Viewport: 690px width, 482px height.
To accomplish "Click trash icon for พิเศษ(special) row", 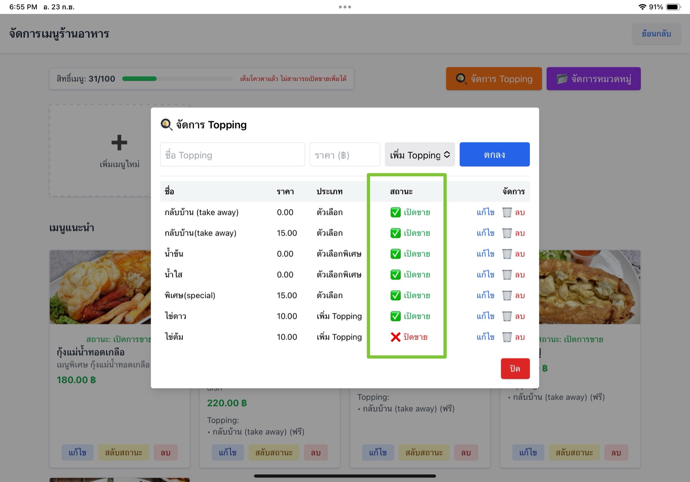I will coord(507,295).
